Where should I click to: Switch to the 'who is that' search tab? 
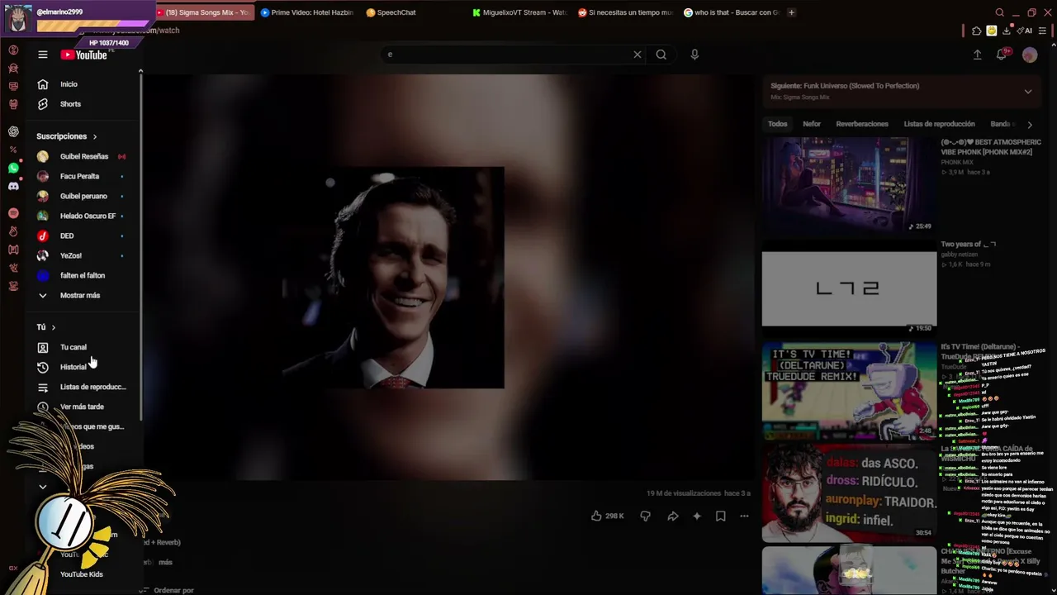(732, 12)
